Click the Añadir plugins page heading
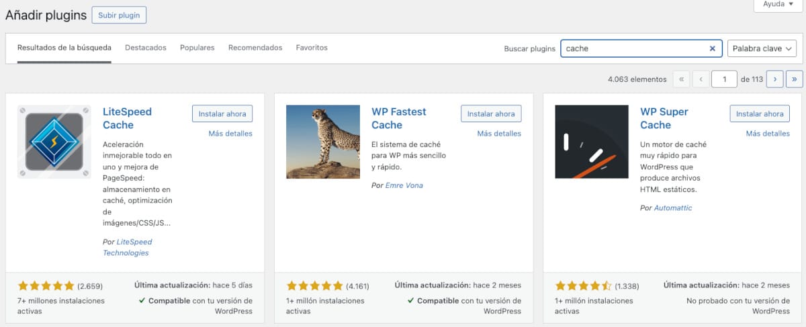This screenshot has width=806, height=327. tap(46, 15)
